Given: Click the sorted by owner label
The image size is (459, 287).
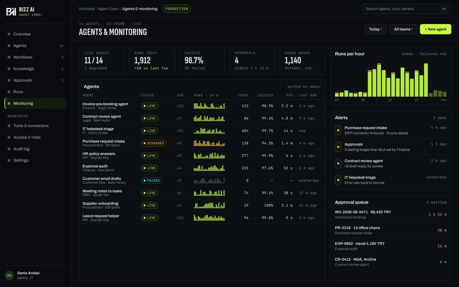Looking at the screenshot, I should point(304,87).
